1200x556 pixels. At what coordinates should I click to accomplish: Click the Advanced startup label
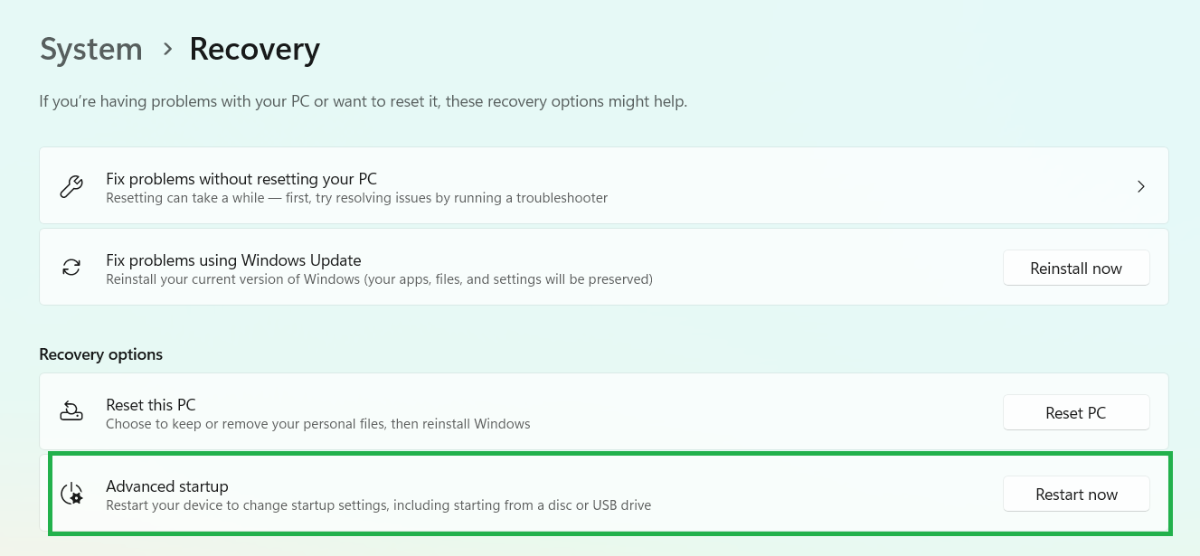click(167, 486)
